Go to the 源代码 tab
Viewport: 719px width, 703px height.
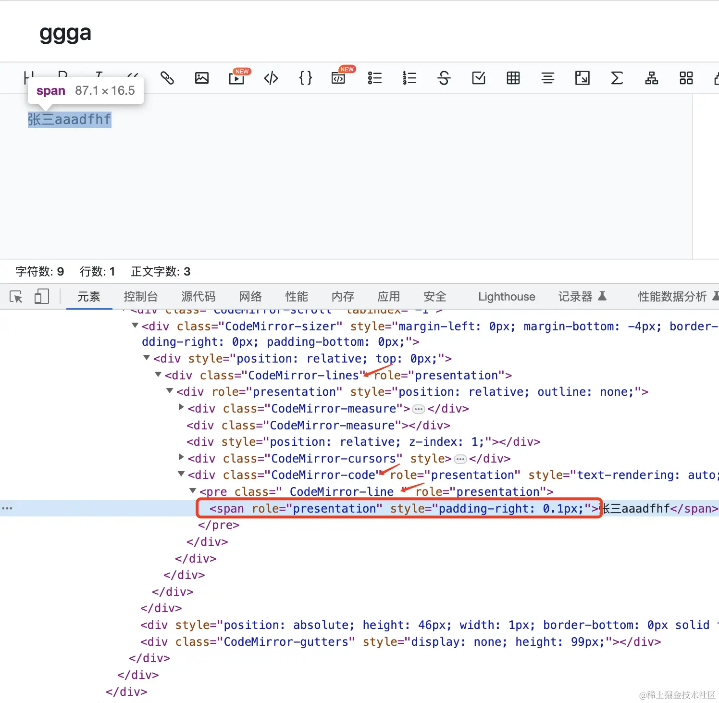(x=198, y=297)
